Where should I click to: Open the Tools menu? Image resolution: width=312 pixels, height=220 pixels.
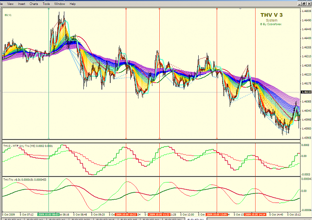(x=46, y=4)
